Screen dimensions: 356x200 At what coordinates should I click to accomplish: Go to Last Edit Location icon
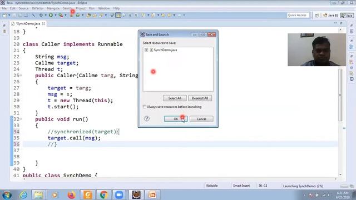coord(163,15)
